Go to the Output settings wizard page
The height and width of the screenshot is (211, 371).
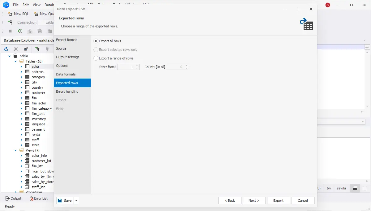coord(68,57)
